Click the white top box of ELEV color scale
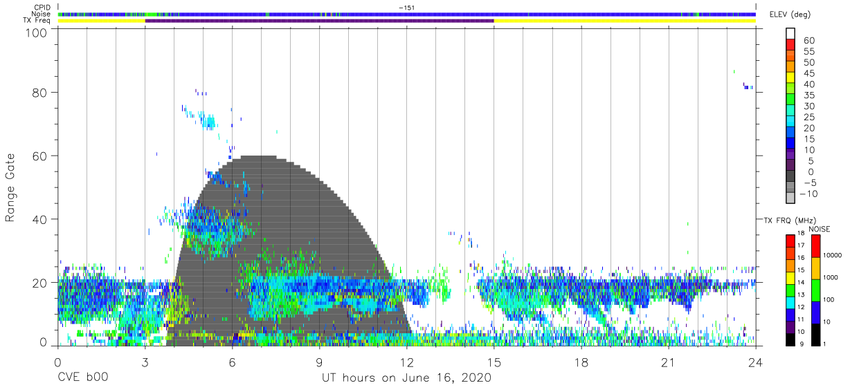Viewport: 850px width, 392px height. (790, 34)
